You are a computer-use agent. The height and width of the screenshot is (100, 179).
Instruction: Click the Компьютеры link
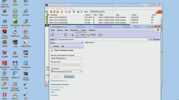point(55,89)
